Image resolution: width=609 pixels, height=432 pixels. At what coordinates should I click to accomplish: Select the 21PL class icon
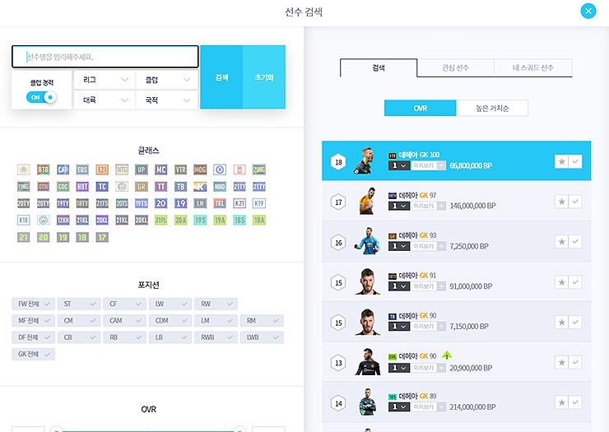pyautogui.click(x=160, y=221)
